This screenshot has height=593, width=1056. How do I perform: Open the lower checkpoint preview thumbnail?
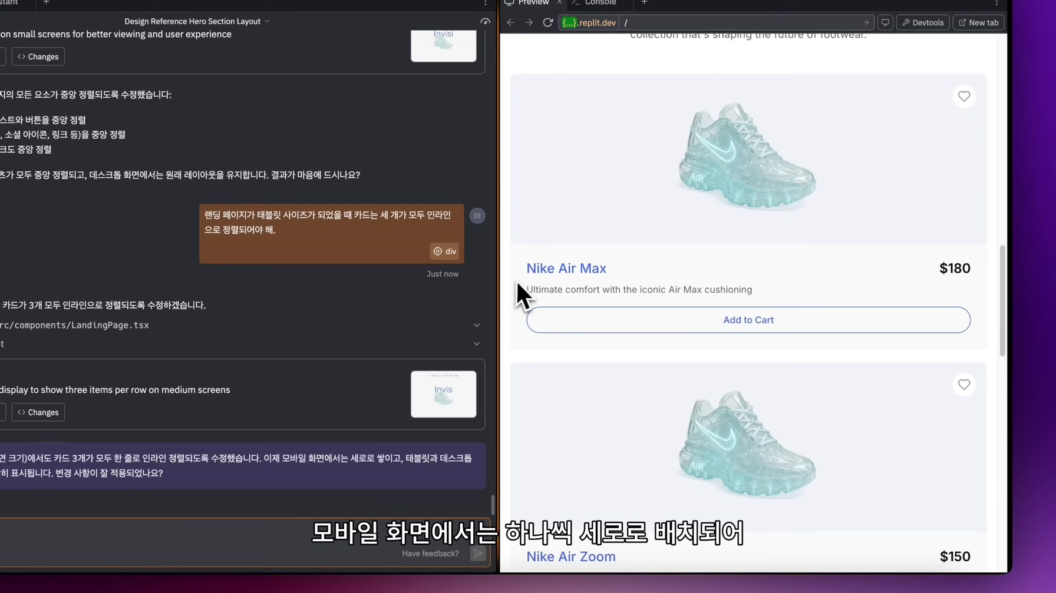[x=444, y=394]
